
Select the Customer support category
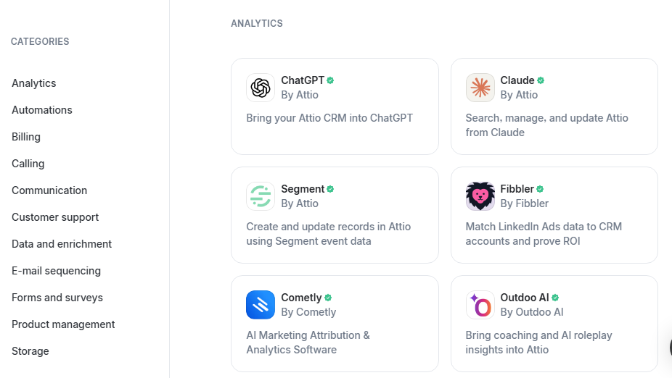pyautogui.click(x=55, y=217)
